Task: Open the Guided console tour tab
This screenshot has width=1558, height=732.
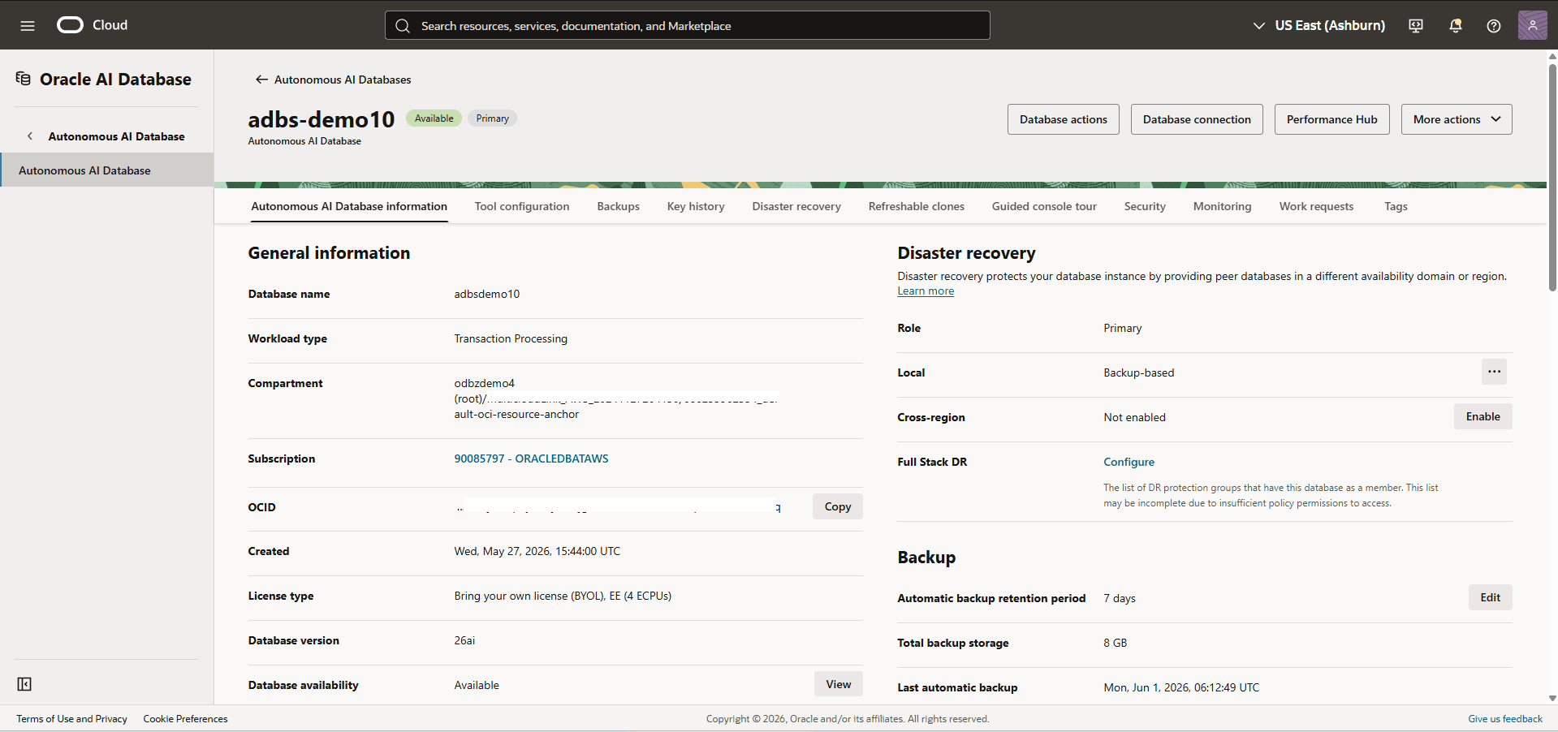Action: 1044,206
